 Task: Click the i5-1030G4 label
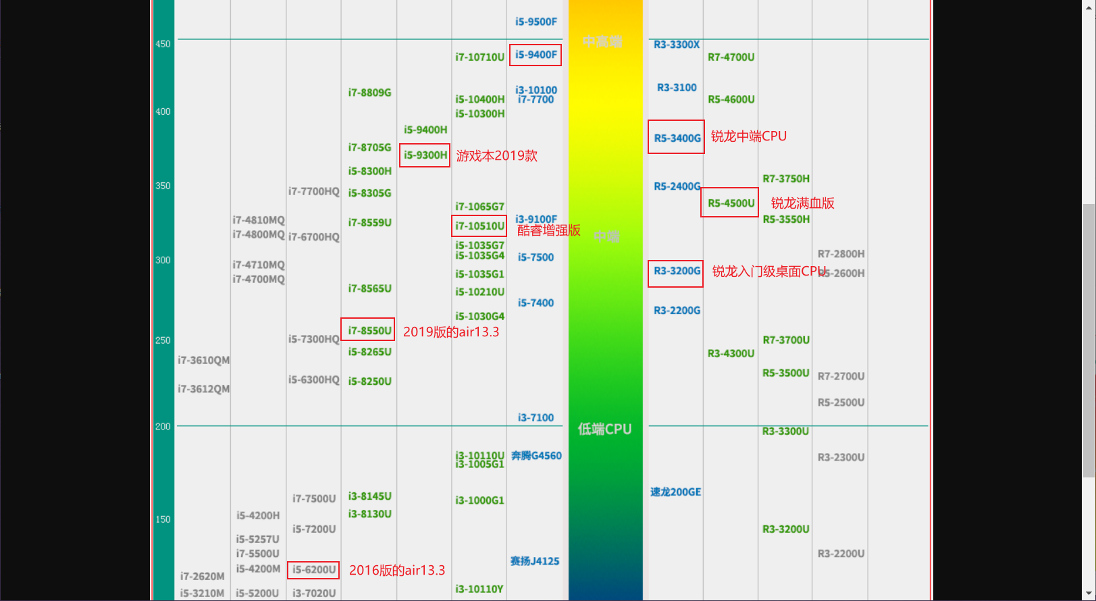(x=479, y=316)
